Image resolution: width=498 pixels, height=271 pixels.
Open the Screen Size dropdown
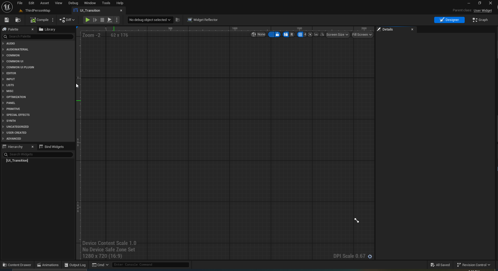(337, 34)
